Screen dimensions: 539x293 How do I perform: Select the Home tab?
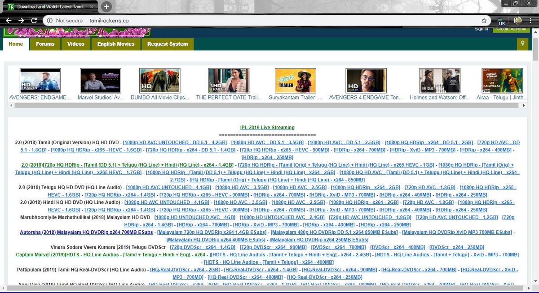pyautogui.click(x=16, y=44)
